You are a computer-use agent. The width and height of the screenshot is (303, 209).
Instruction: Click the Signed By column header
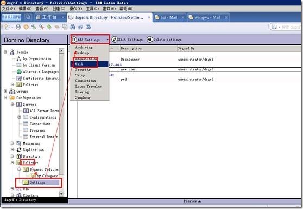(x=238, y=48)
